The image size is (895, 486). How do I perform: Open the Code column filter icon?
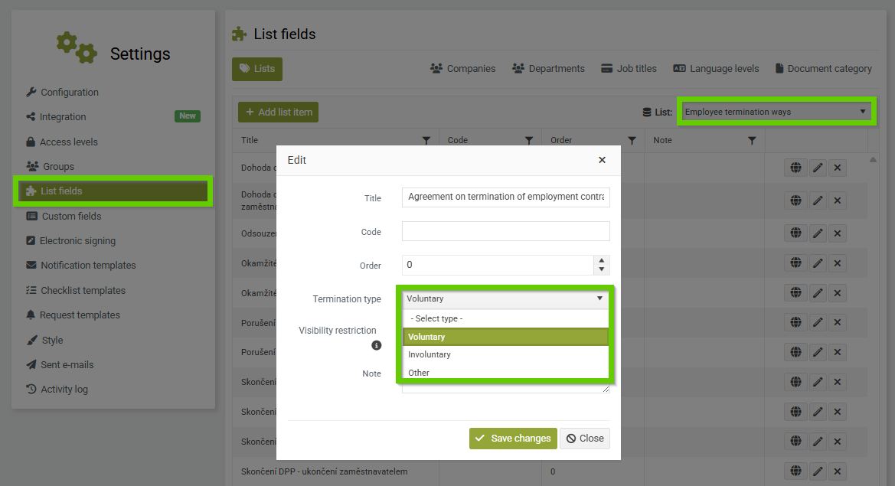click(x=528, y=140)
